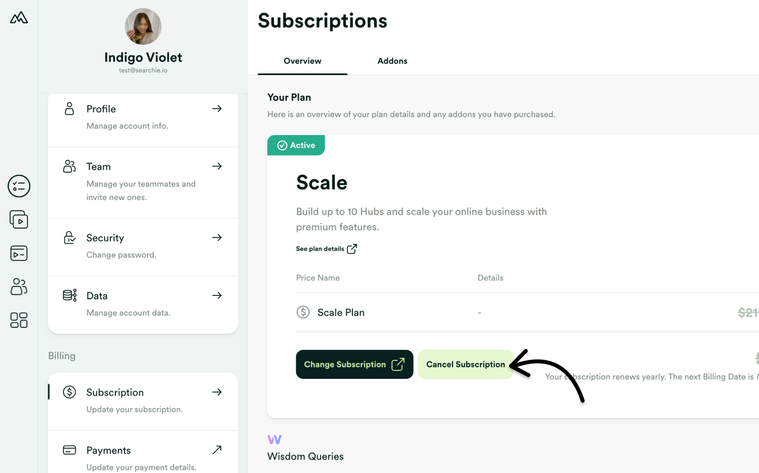Expand the Team settings arrow
759x473 pixels.
pyautogui.click(x=217, y=166)
